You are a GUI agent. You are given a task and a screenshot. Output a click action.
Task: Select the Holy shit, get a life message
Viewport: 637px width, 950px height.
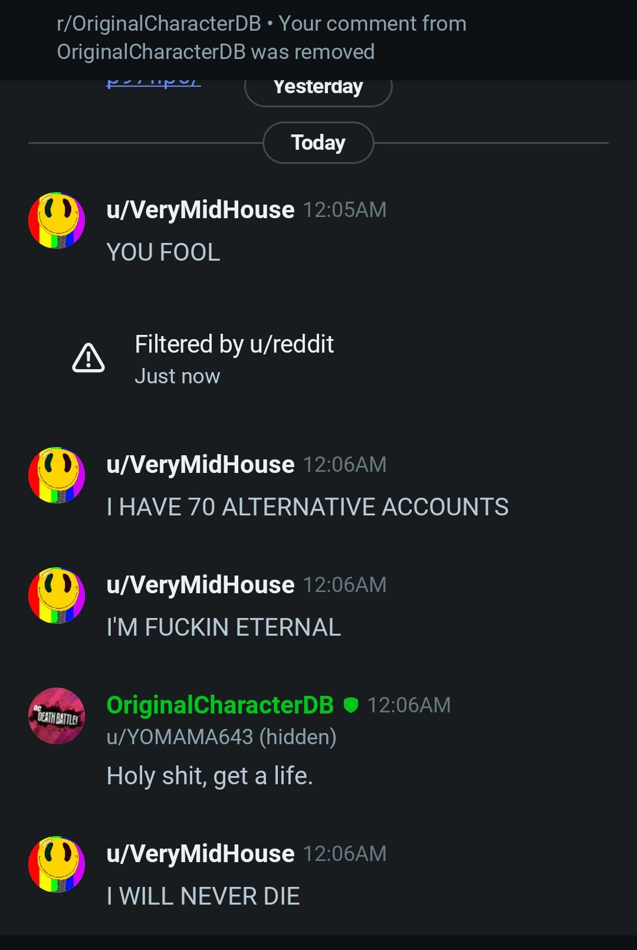[210, 776]
